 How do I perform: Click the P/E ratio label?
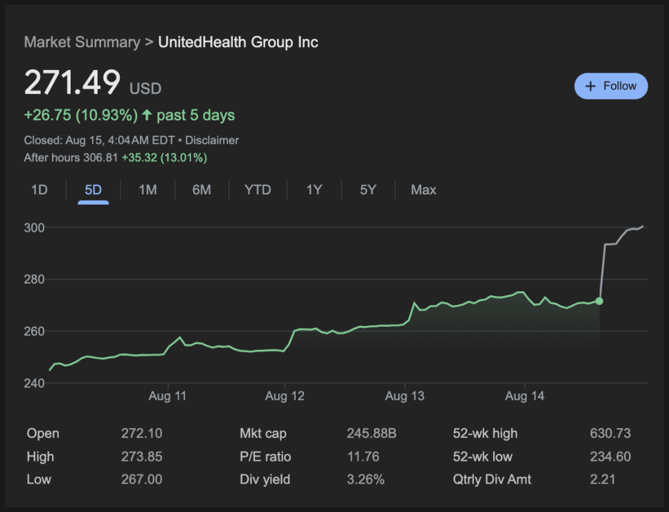tap(265, 457)
